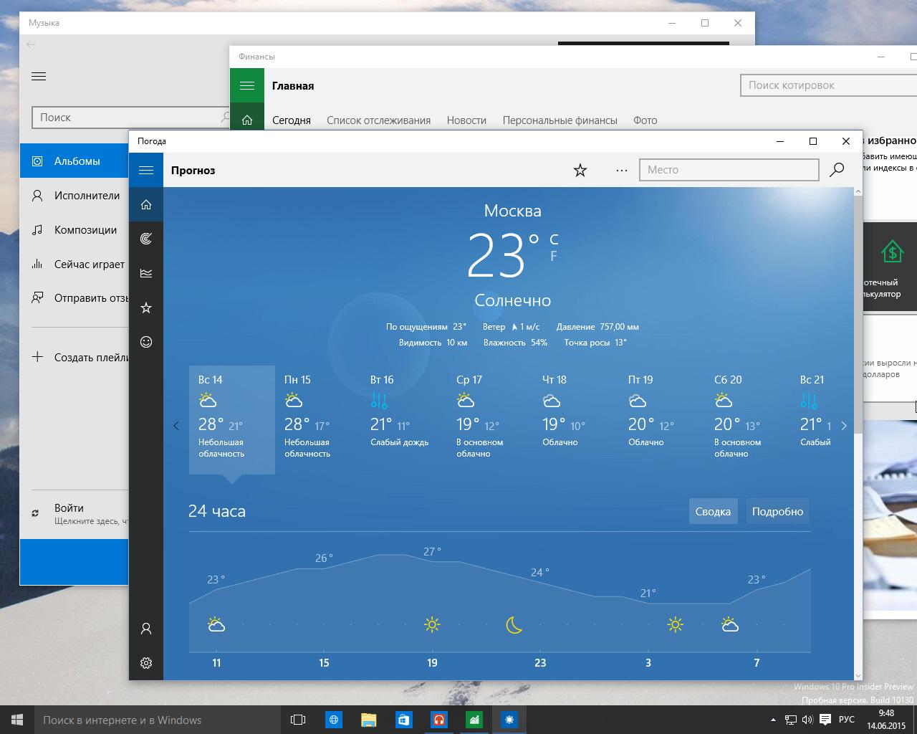This screenshot has width=917, height=734.
Task: Open network status tray icon
Action: 791,720
